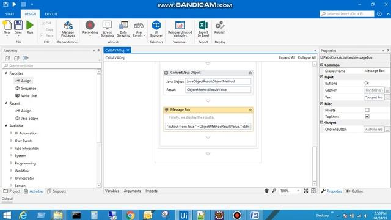This screenshot has width=391, height=220.
Task: Select the Write Line favorite activity
Action: (26, 96)
